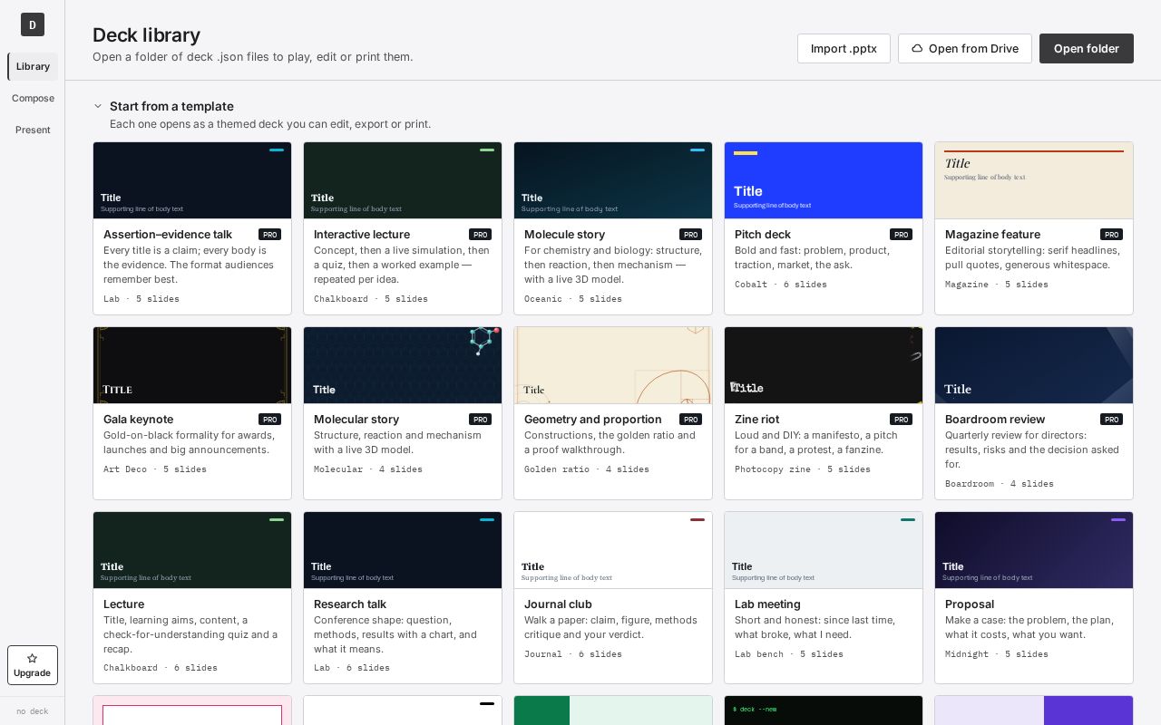Viewport: 1161px width, 725px height.
Task: Click the Deck library heading
Action: (147, 35)
